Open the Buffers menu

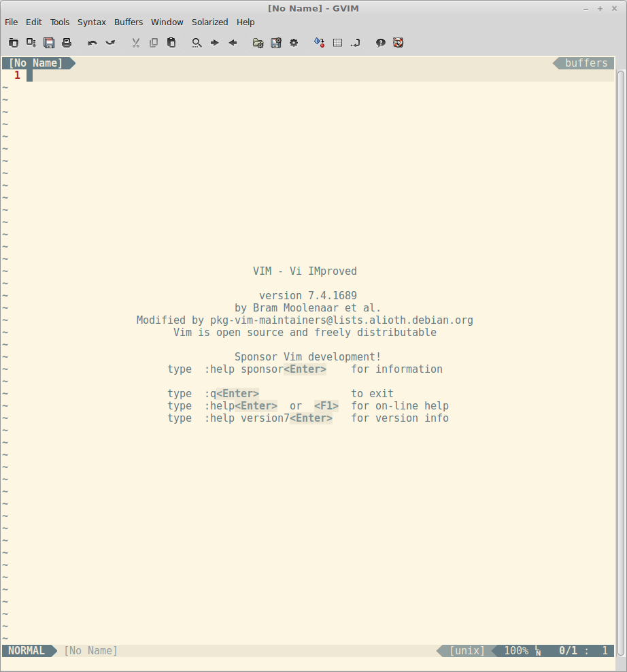(x=129, y=22)
